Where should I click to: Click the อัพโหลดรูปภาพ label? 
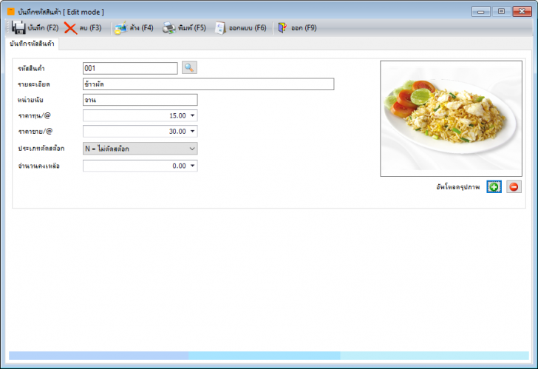click(x=458, y=187)
